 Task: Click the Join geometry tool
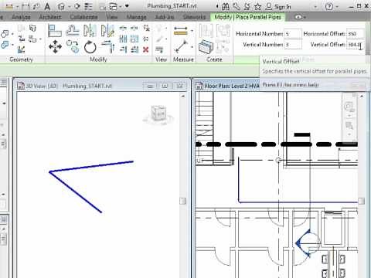tap(5, 45)
